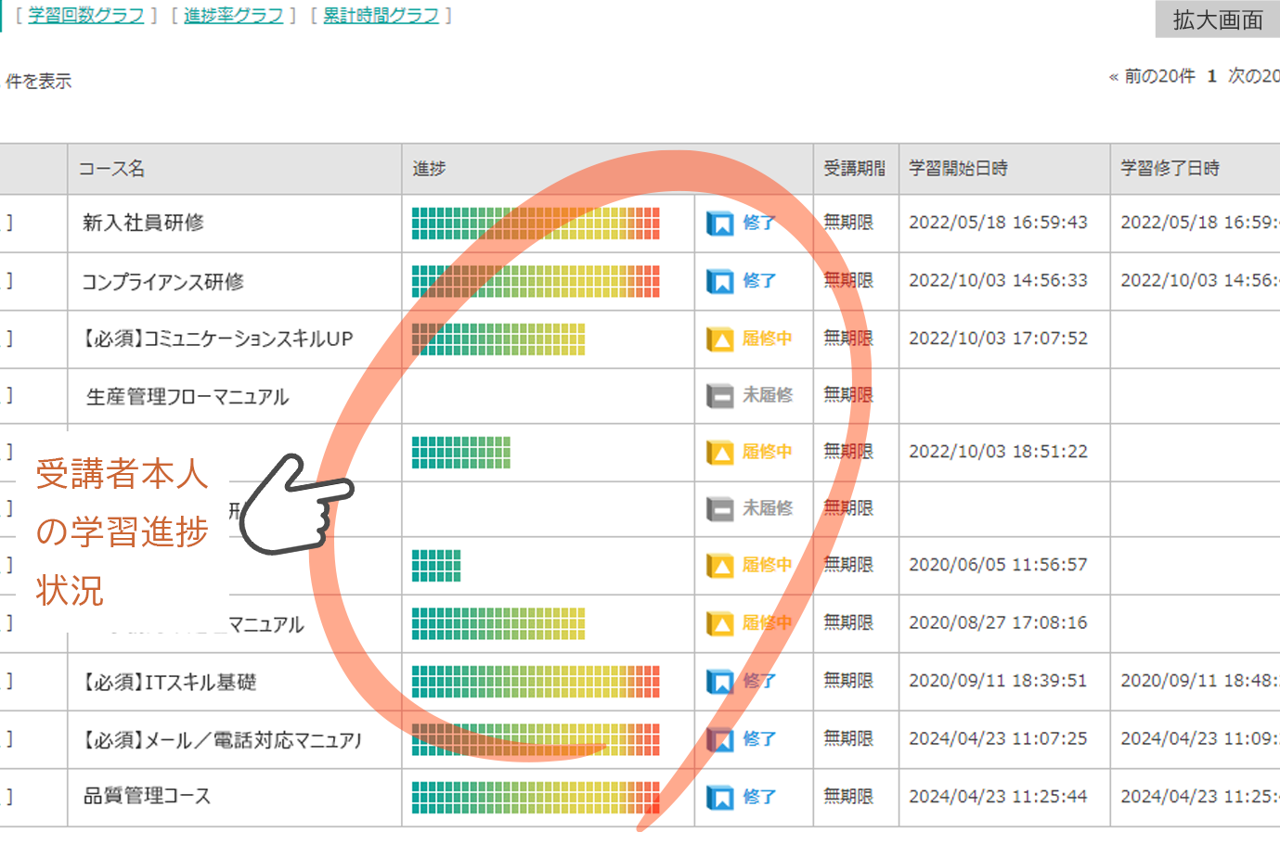The image size is (1280, 845).
Task: Click the progress bar for 新入社員研修
Action: pyautogui.click(x=536, y=224)
